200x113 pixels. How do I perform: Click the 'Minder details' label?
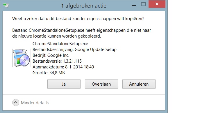pos(35,103)
